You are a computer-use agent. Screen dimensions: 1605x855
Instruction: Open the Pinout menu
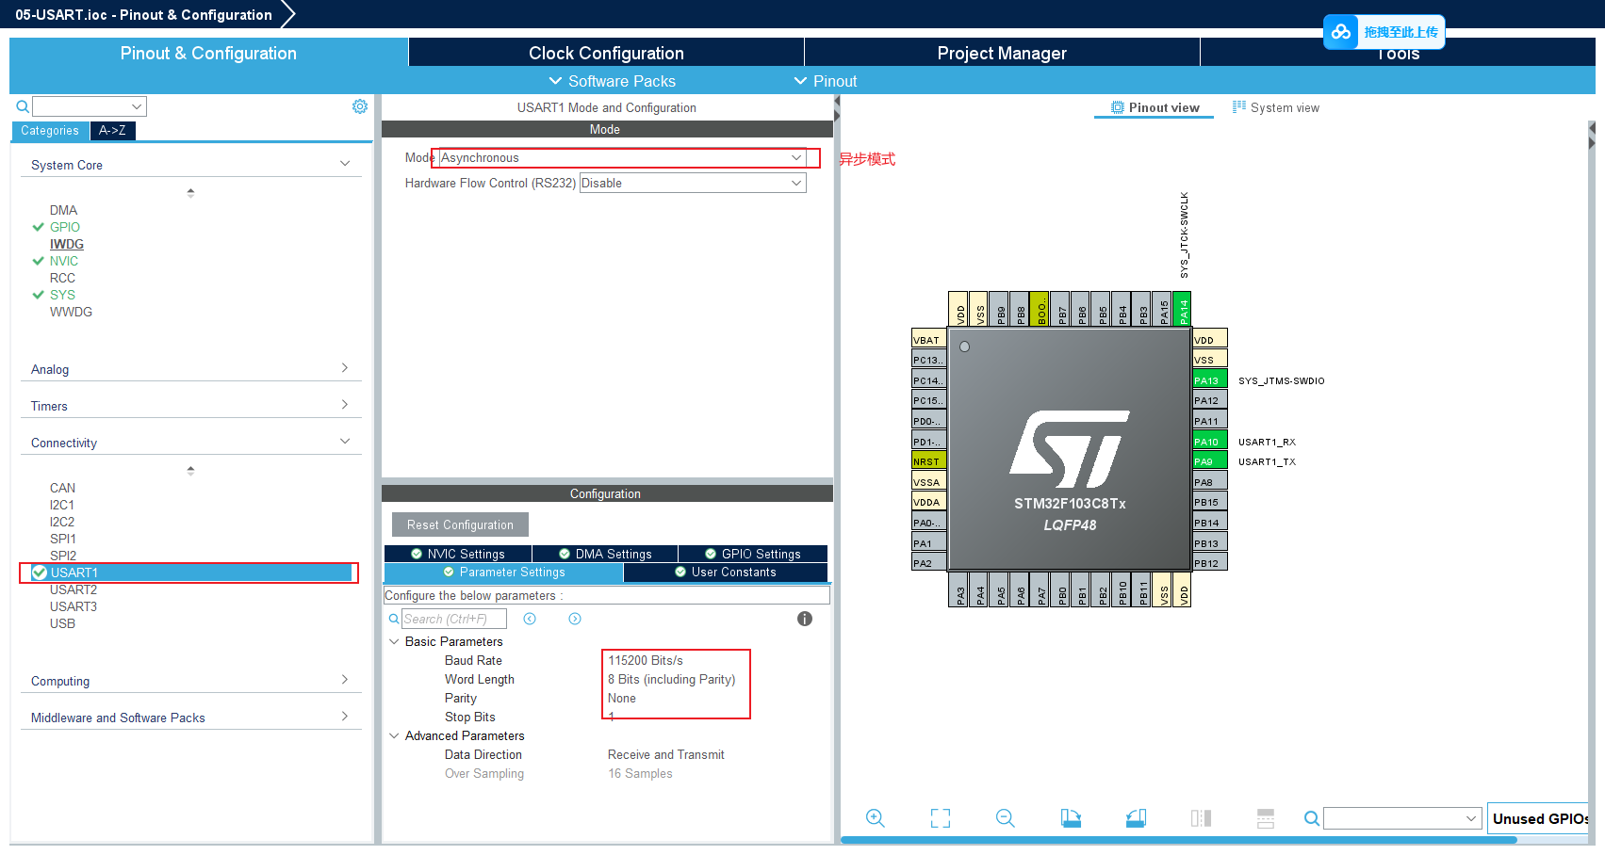[x=826, y=81]
